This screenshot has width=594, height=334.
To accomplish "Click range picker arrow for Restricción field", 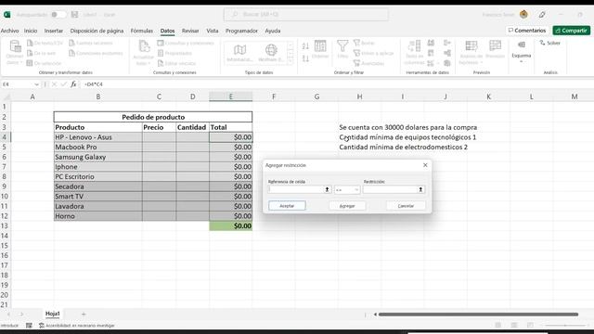I will click(420, 189).
